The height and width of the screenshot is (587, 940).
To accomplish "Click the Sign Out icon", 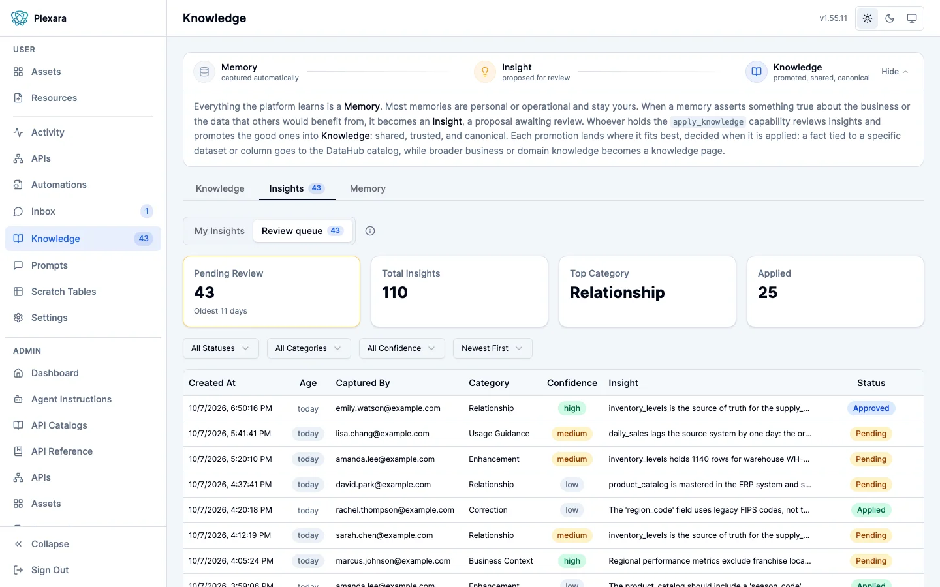I will 18,570.
